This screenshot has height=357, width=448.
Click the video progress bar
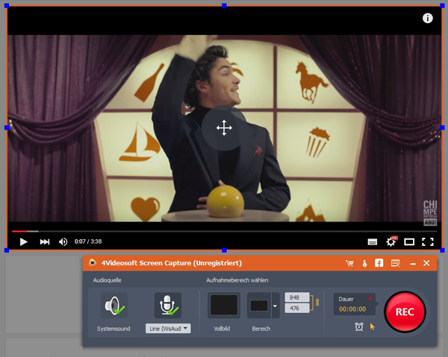[224, 231]
